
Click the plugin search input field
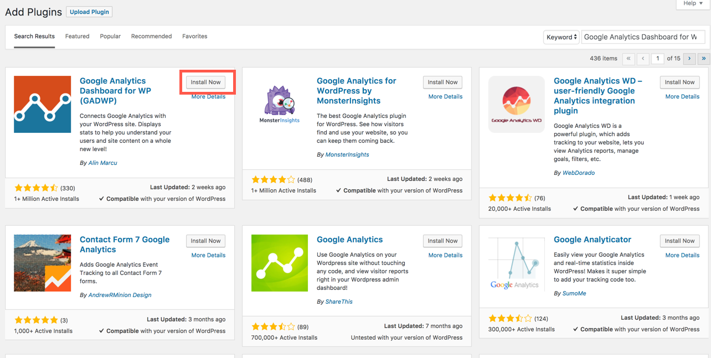[x=642, y=37]
